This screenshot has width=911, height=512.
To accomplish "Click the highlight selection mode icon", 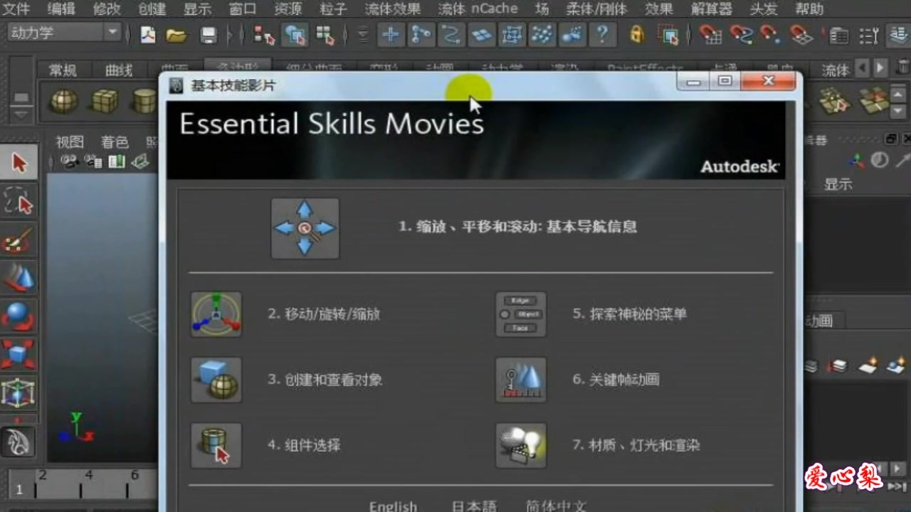I will [x=668, y=35].
